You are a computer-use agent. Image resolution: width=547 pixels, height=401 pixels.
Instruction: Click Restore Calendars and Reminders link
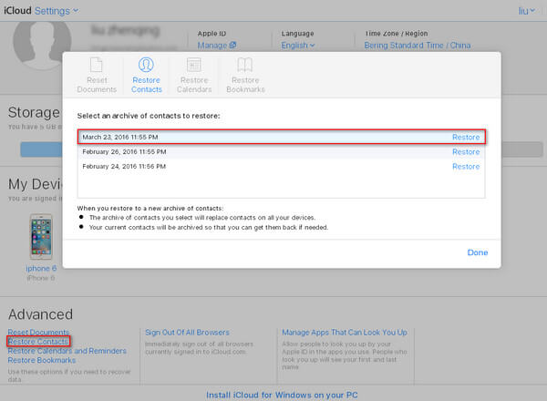[x=67, y=351]
